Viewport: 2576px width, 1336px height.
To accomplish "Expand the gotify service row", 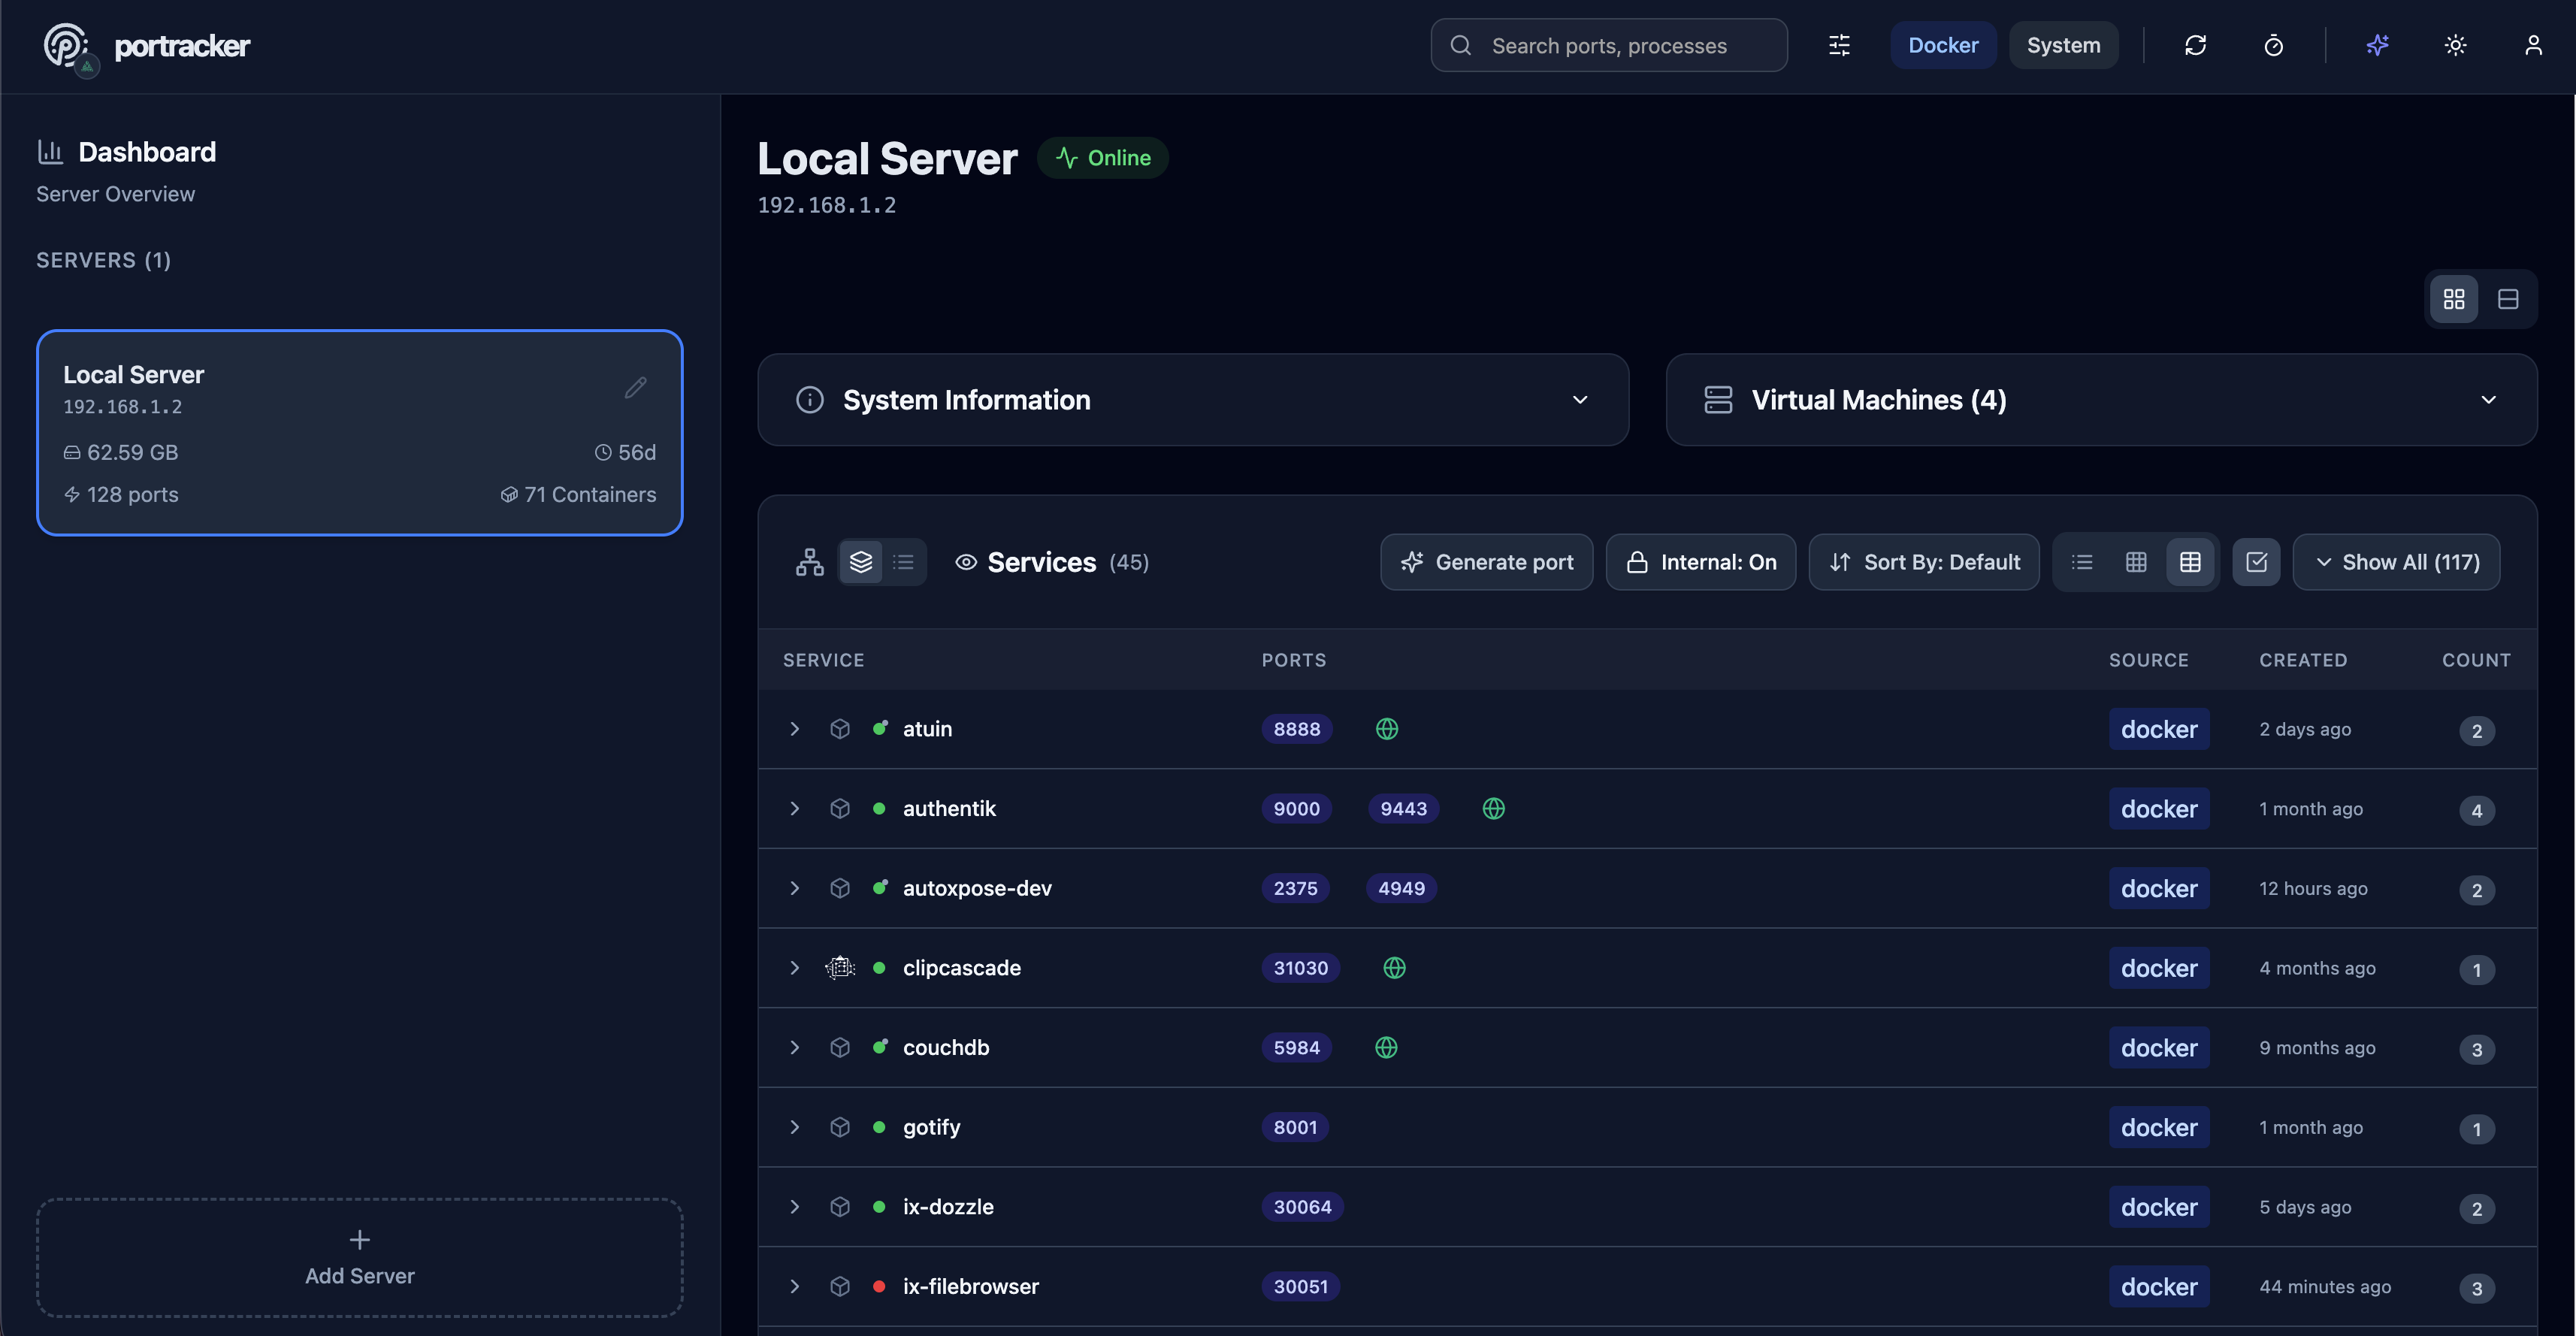I will (x=794, y=1127).
